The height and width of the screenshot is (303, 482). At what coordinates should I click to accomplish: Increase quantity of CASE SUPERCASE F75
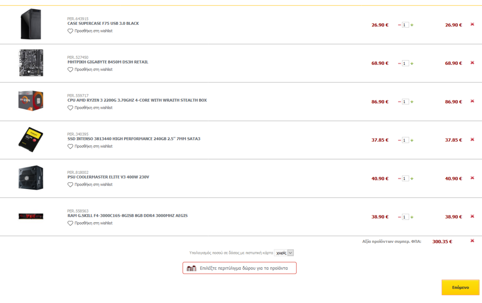click(x=412, y=25)
